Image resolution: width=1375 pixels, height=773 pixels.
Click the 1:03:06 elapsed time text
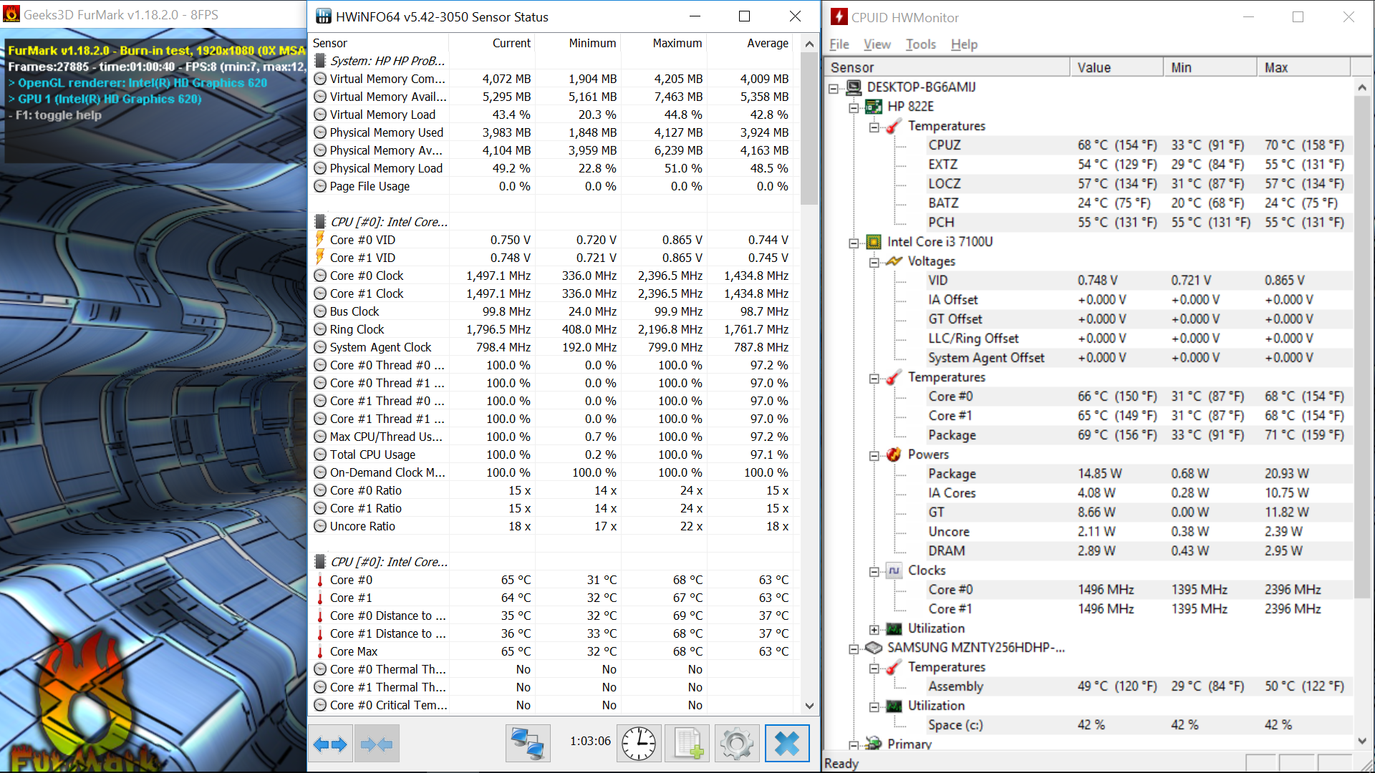pyautogui.click(x=590, y=741)
